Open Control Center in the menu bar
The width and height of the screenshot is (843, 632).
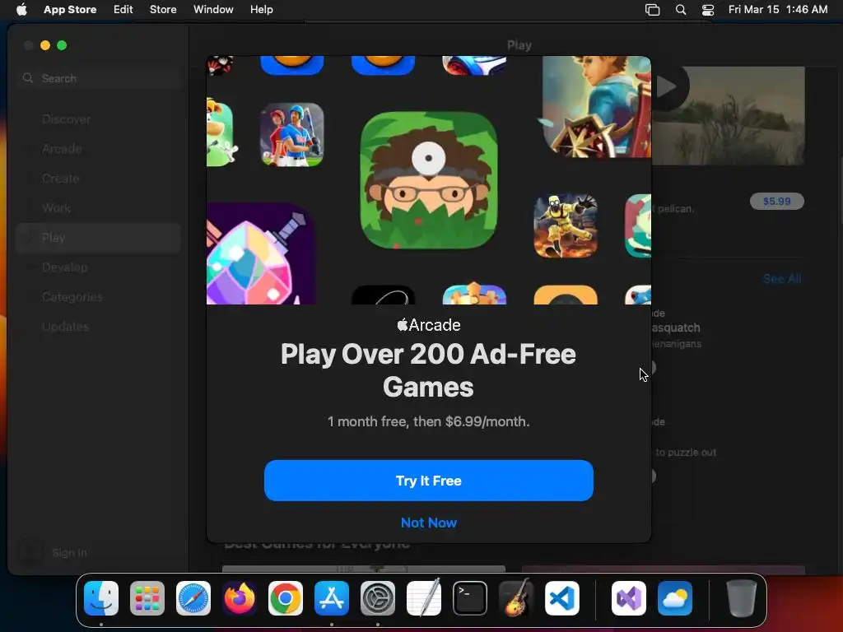(x=708, y=10)
